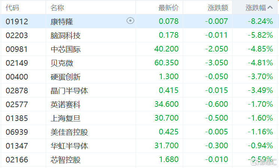279x168 pixels.
Task: Click the watch eye icon beside 康特隆
Action: (x=130, y=21)
